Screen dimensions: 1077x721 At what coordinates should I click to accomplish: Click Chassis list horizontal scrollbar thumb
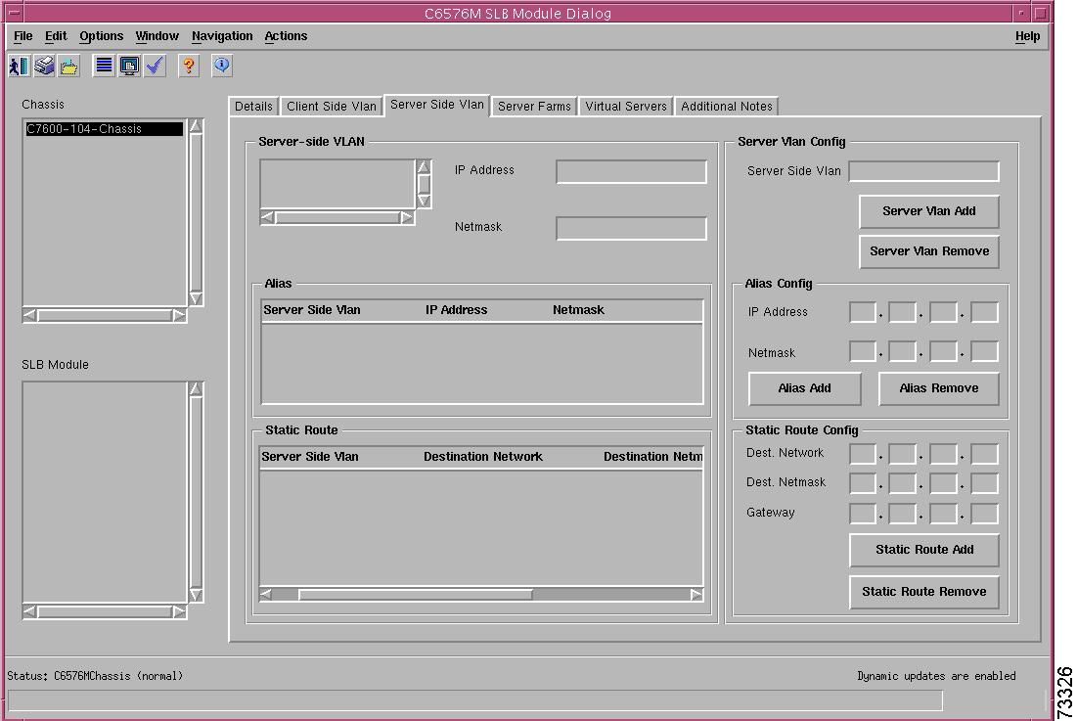105,315
